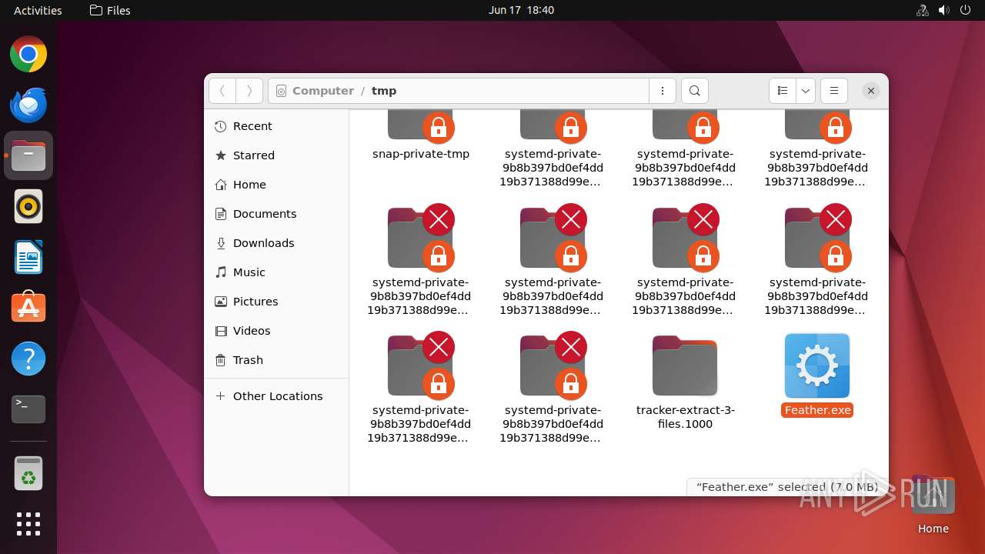Image resolution: width=985 pixels, height=554 pixels.
Task: Open Recent in the sidebar
Action: [x=276, y=126]
